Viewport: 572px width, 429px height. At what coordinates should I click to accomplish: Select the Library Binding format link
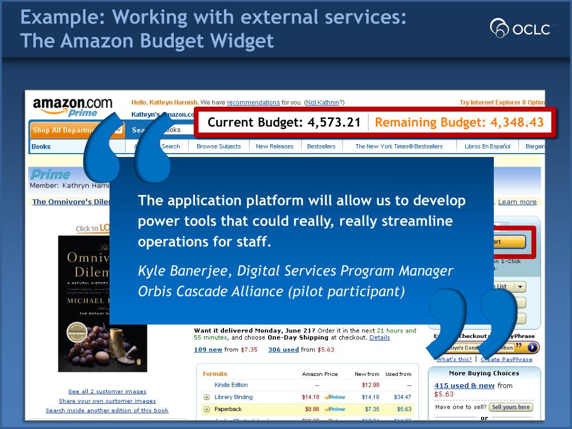[x=233, y=397]
